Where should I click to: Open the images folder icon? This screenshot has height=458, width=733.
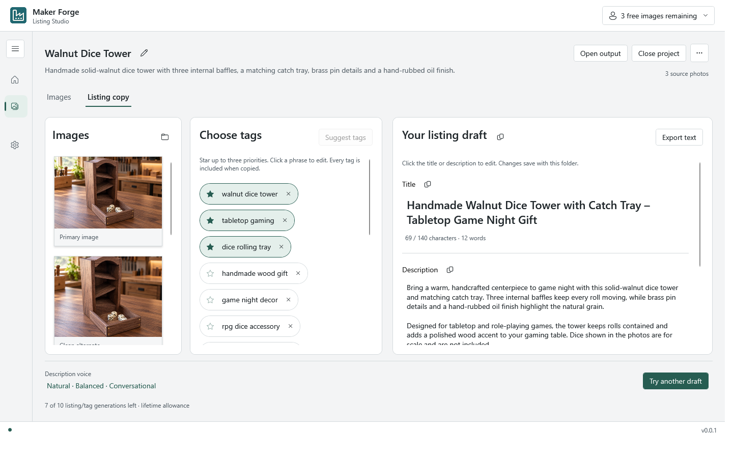(165, 137)
